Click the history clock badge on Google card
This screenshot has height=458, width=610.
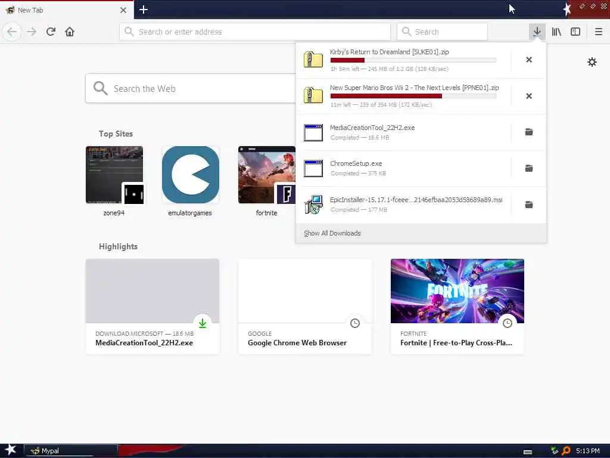(355, 323)
